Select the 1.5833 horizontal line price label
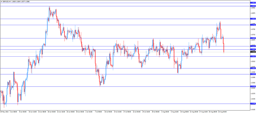Image resolution: width=256 pixels, height=113 pixels. point(253,19)
